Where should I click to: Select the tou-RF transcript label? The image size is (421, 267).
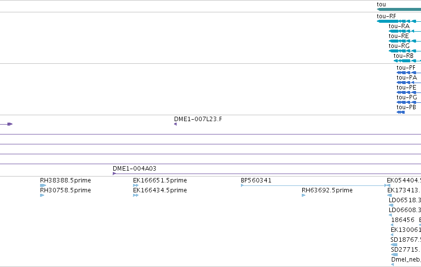point(386,16)
